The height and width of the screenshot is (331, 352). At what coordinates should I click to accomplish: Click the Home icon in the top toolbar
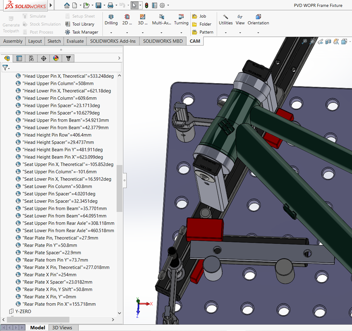coord(67,5)
